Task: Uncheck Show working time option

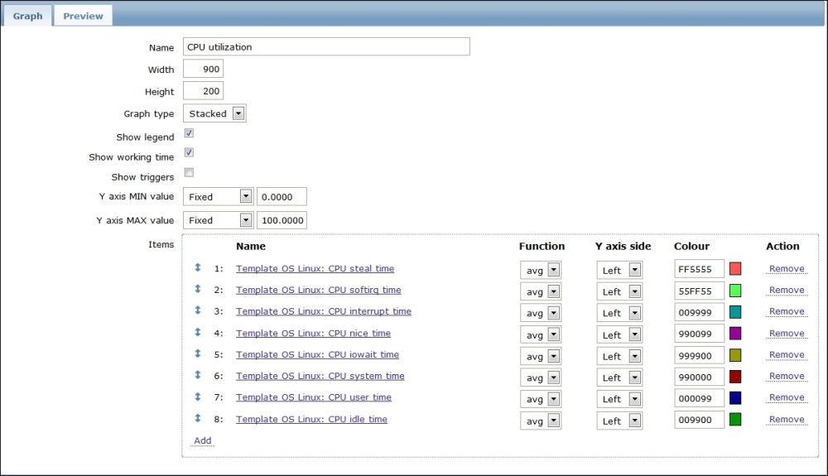Action: [189, 153]
